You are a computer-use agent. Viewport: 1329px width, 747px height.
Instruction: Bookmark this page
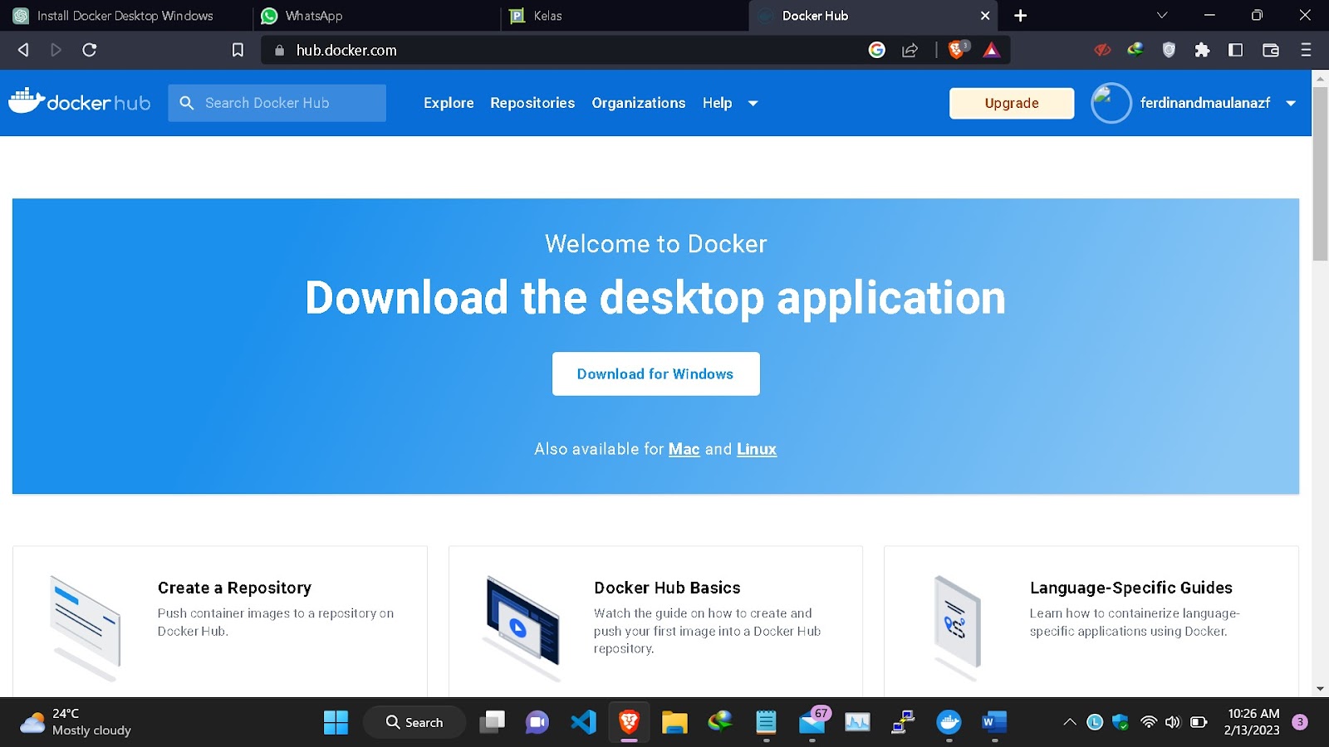tap(238, 50)
